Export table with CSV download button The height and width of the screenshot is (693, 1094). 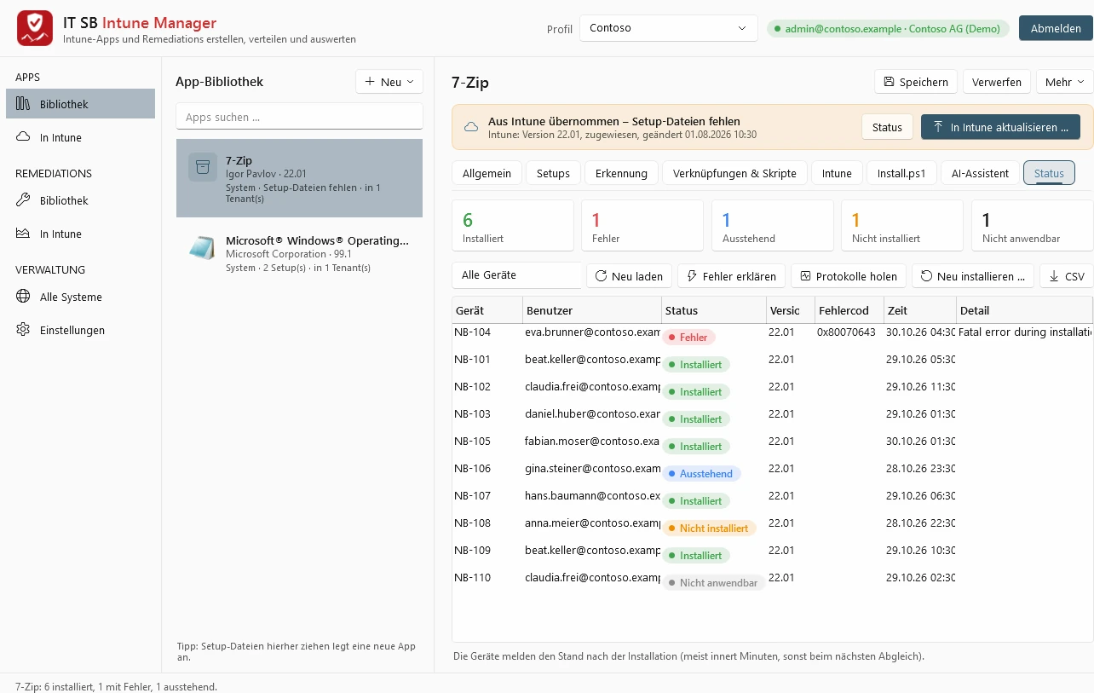click(1066, 276)
